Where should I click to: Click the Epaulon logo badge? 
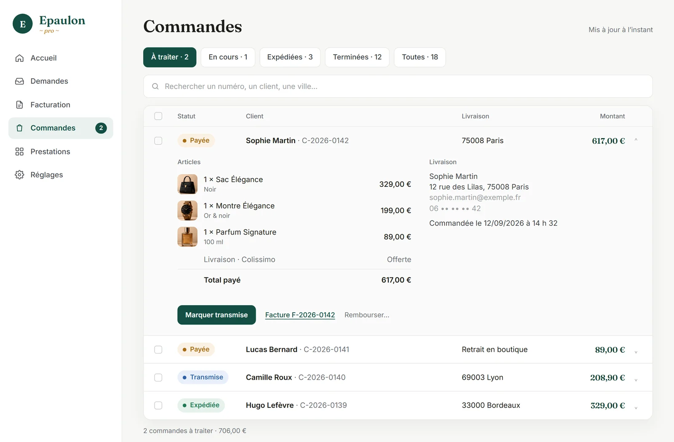point(23,24)
